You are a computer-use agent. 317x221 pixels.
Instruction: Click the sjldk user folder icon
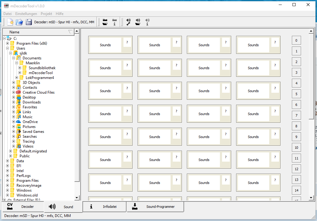[16, 53]
